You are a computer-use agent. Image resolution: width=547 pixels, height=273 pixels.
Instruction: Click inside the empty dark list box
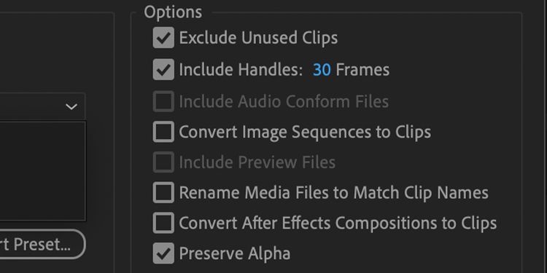click(x=42, y=171)
